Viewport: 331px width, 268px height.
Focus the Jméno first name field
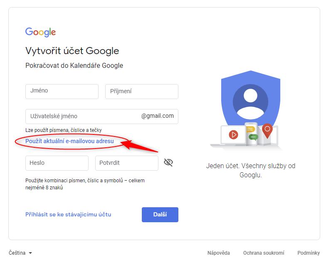tap(62, 92)
